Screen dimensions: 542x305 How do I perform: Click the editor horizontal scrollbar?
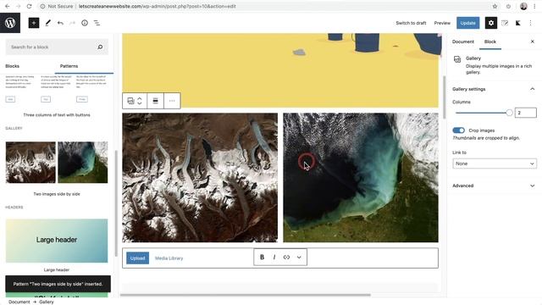click(246, 295)
